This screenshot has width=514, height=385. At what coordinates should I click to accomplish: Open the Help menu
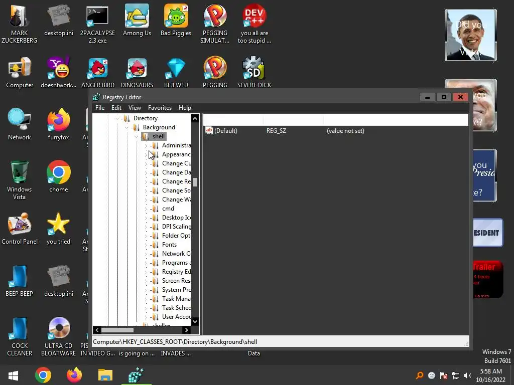tap(185, 108)
